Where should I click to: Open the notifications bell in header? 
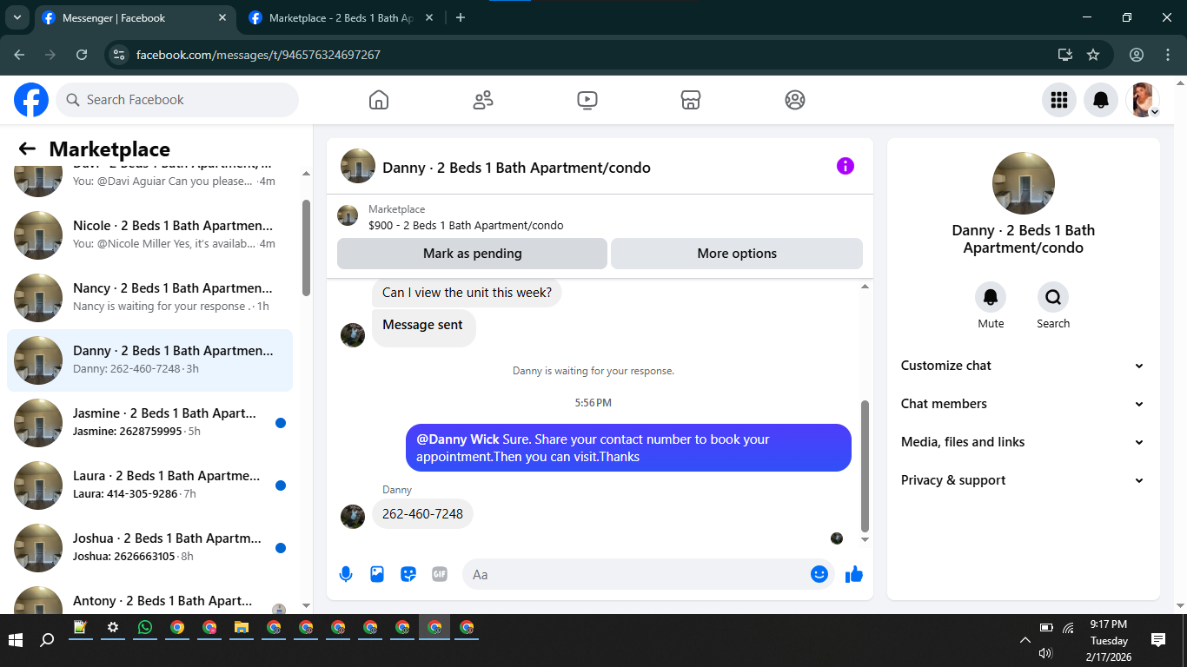coord(1101,100)
